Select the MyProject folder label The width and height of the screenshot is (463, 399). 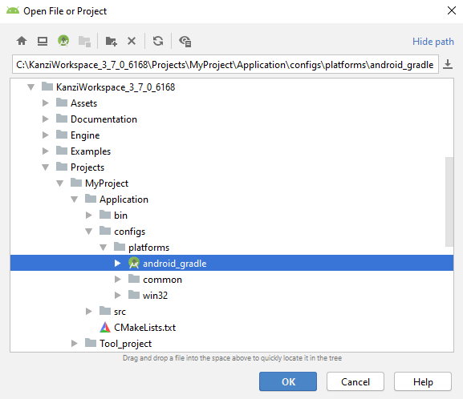tap(107, 183)
